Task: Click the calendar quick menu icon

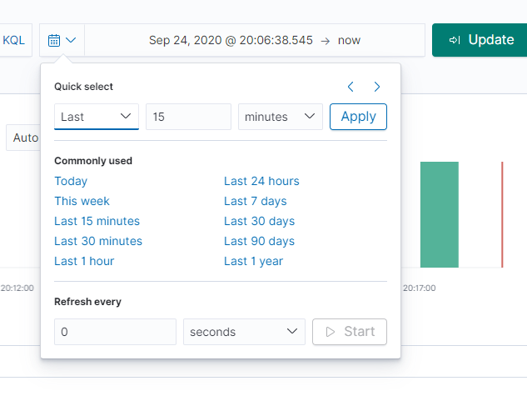Action: pos(62,40)
